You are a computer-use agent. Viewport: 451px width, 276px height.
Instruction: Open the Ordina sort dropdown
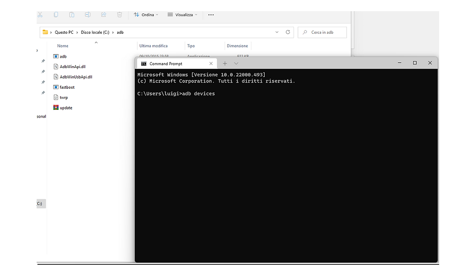pyautogui.click(x=146, y=15)
